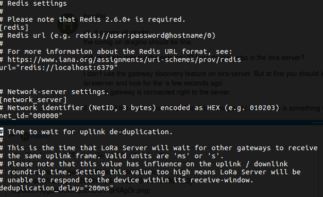Click the '# Redis settings' comment line

33,3
